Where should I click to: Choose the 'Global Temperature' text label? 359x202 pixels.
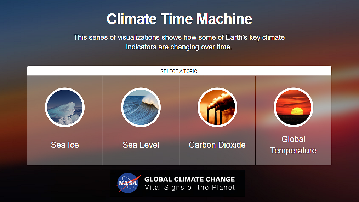tap(293, 145)
